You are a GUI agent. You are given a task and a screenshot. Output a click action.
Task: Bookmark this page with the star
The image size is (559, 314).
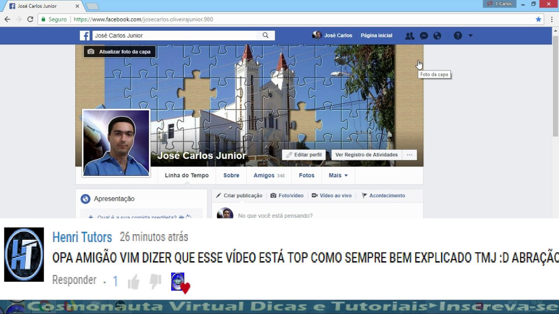coord(538,19)
